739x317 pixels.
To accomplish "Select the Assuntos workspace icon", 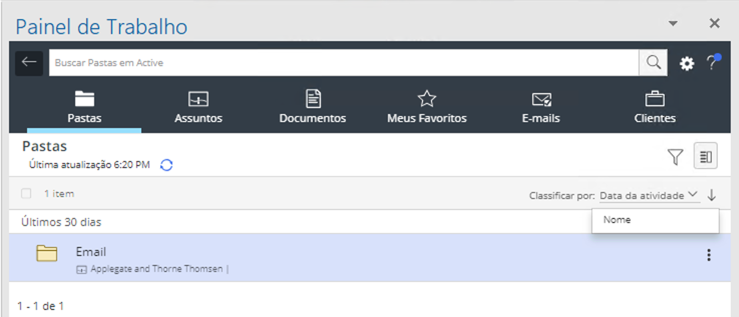I will pyautogui.click(x=198, y=98).
